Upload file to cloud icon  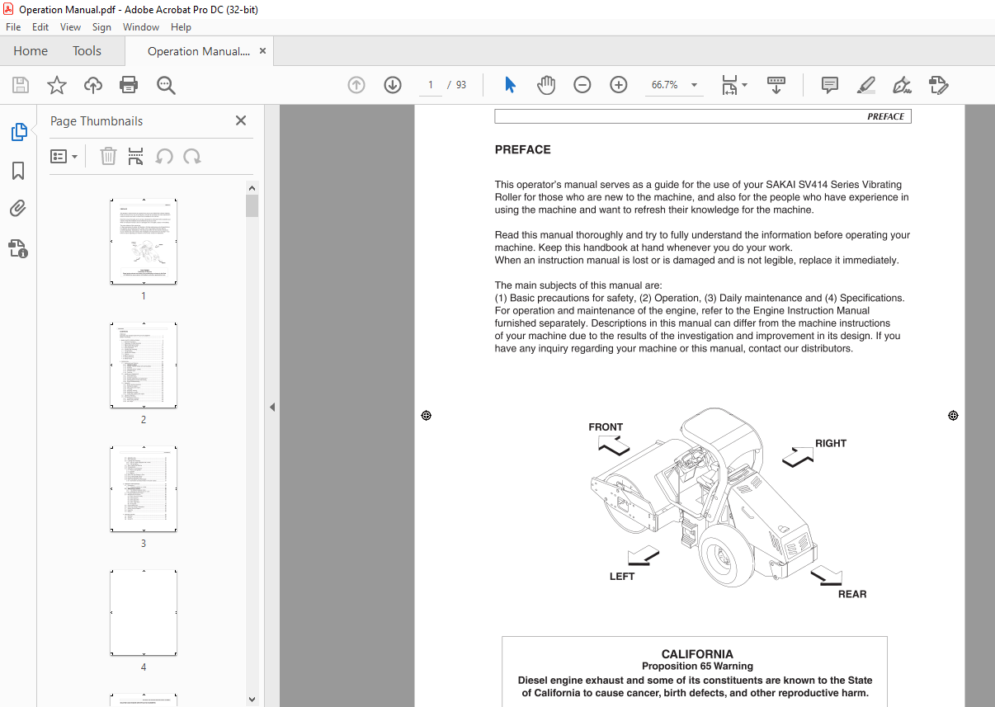click(93, 85)
